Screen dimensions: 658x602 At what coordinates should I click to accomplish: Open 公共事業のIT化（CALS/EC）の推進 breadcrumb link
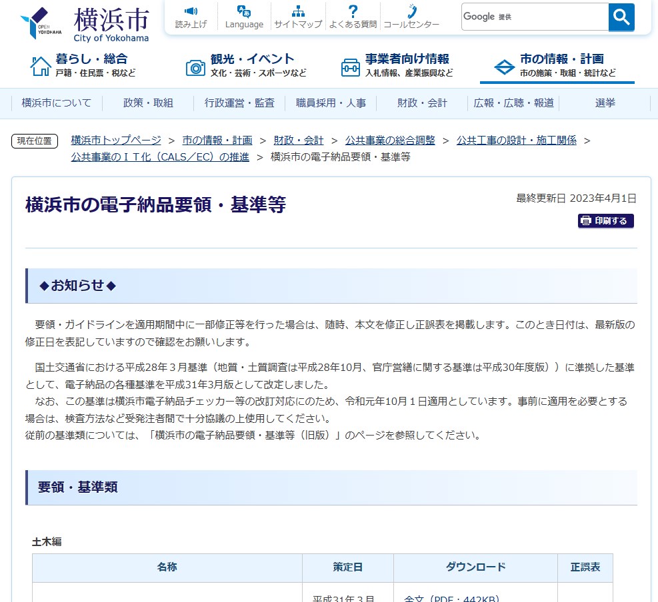pyautogui.click(x=160, y=157)
